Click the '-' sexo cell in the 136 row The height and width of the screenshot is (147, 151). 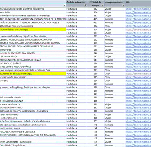point(114,101)
